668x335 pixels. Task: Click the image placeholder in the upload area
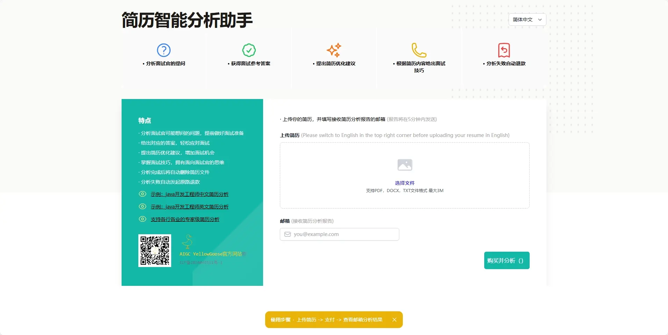coord(404,165)
